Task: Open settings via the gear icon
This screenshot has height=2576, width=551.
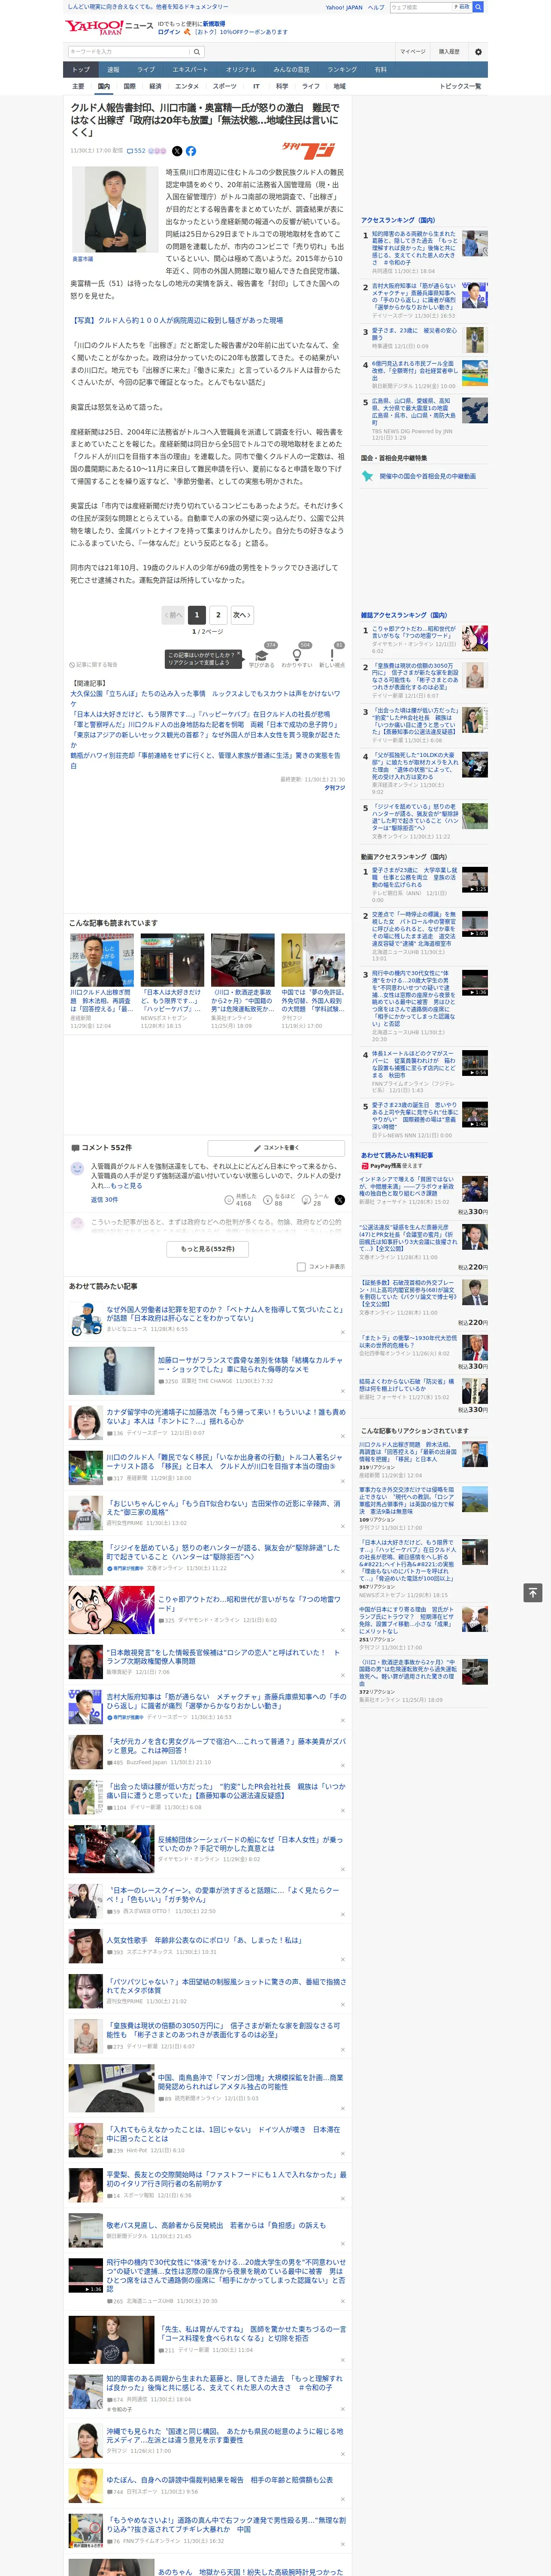Action: click(x=478, y=52)
